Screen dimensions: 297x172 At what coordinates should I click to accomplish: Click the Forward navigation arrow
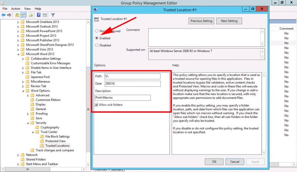9,15
